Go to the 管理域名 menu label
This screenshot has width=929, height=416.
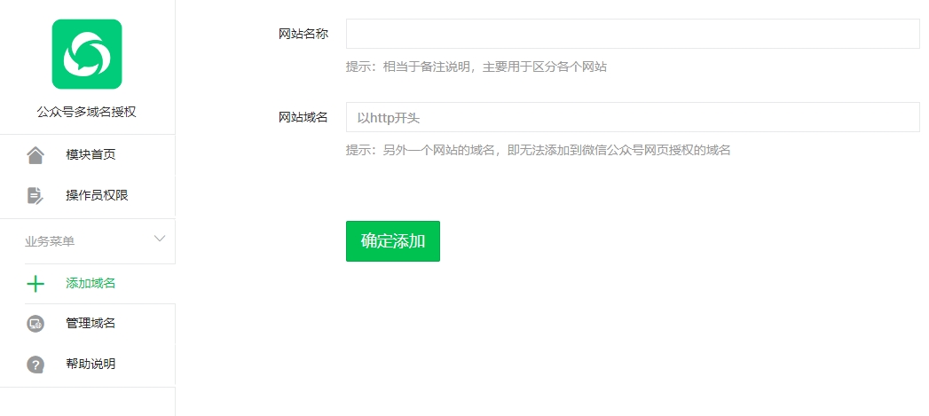point(91,323)
